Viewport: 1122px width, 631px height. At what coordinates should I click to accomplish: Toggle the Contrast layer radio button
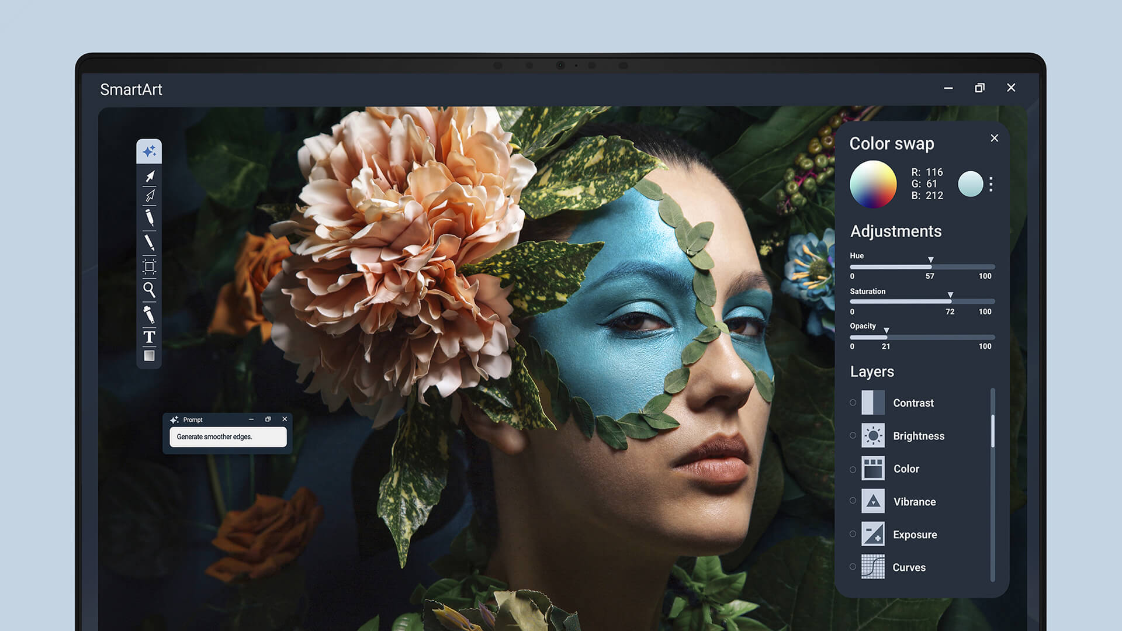(x=853, y=403)
